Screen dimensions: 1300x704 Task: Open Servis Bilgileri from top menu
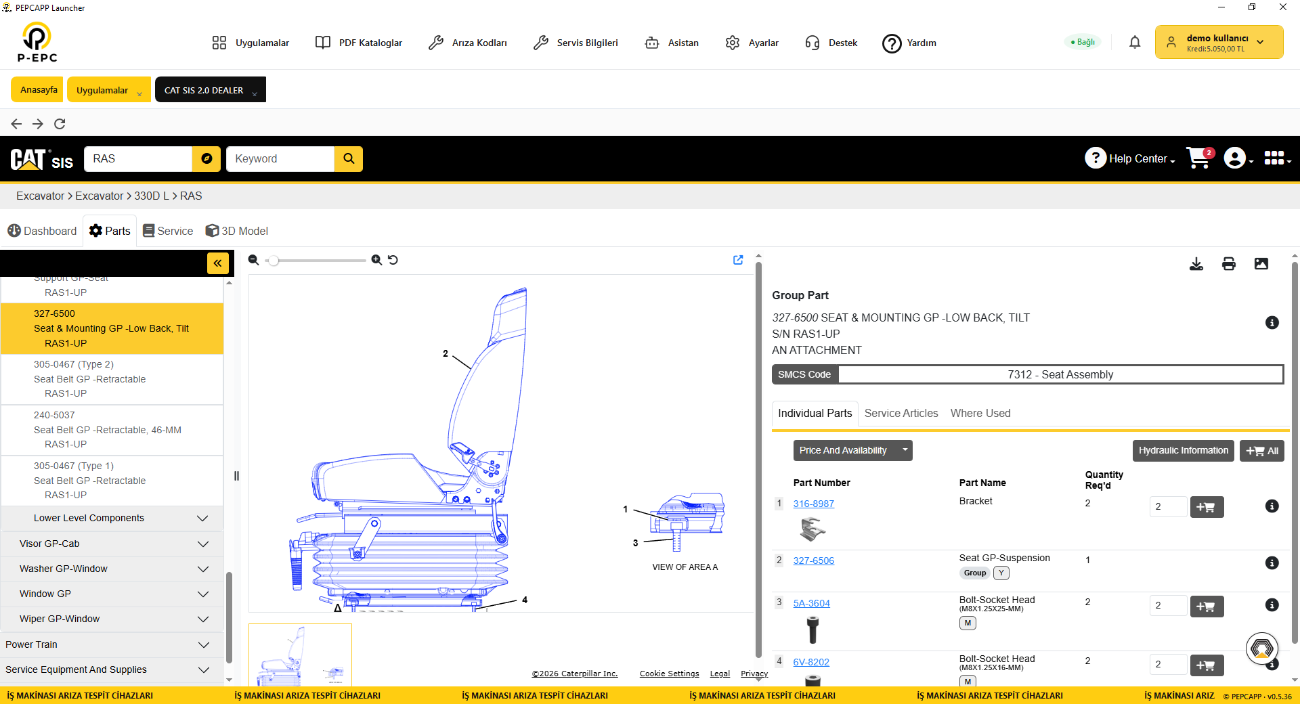pyautogui.click(x=576, y=43)
